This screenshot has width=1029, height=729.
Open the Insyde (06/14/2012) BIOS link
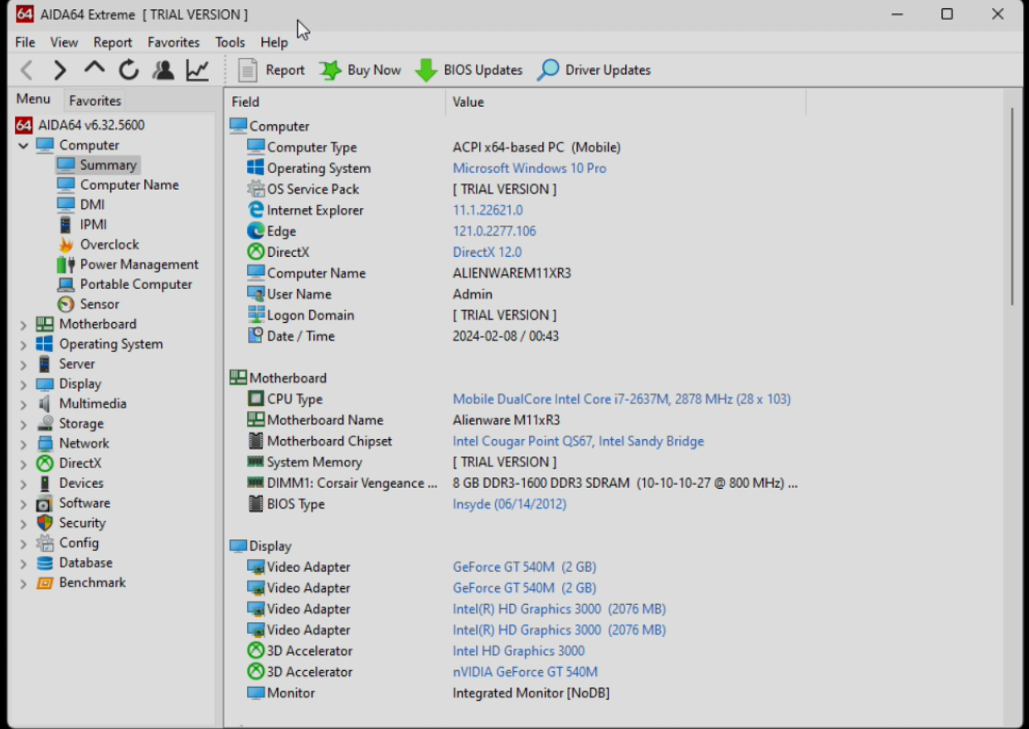click(x=509, y=505)
